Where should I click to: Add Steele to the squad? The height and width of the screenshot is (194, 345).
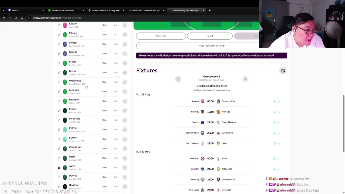tap(125, 63)
